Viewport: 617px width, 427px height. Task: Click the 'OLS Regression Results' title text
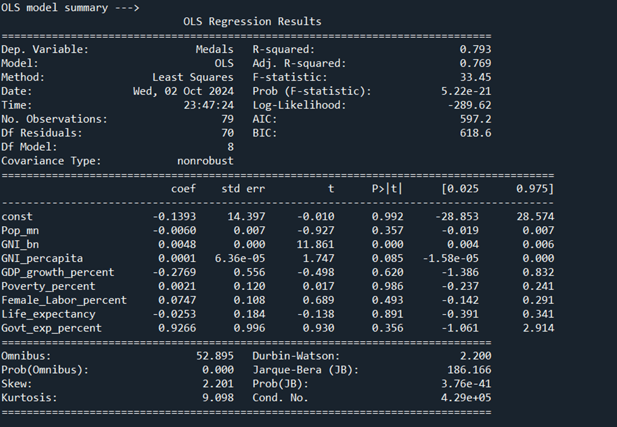[x=252, y=21]
